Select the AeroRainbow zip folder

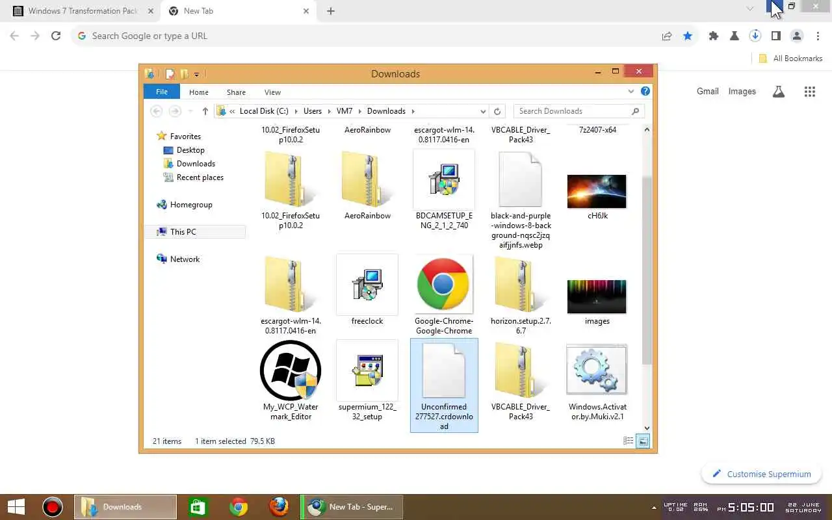coord(367,186)
